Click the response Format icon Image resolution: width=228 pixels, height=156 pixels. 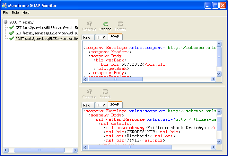tap(105, 92)
